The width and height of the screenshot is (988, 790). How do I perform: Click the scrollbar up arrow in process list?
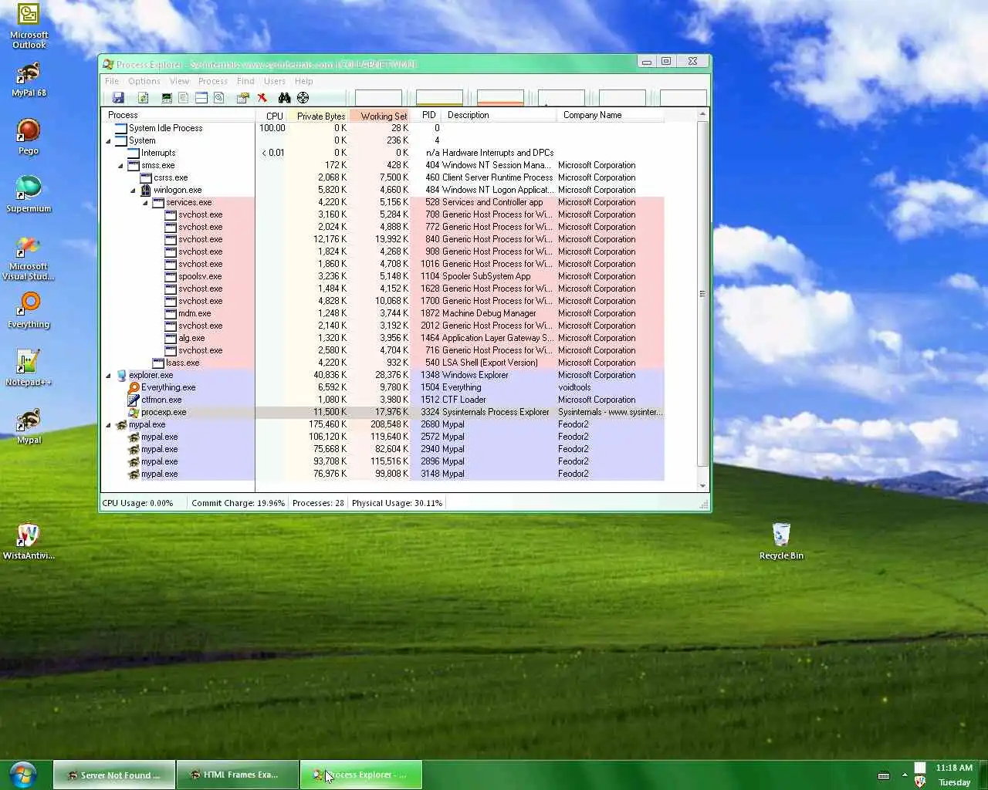pyautogui.click(x=702, y=114)
